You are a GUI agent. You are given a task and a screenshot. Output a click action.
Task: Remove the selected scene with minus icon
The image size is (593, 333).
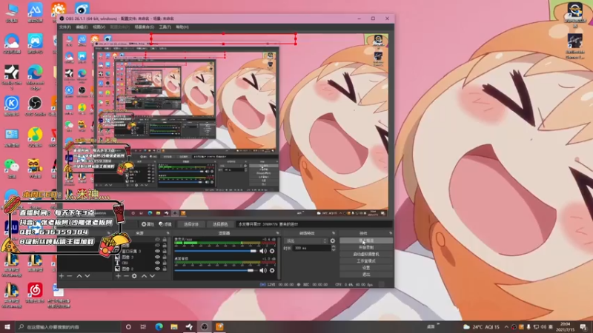70,276
